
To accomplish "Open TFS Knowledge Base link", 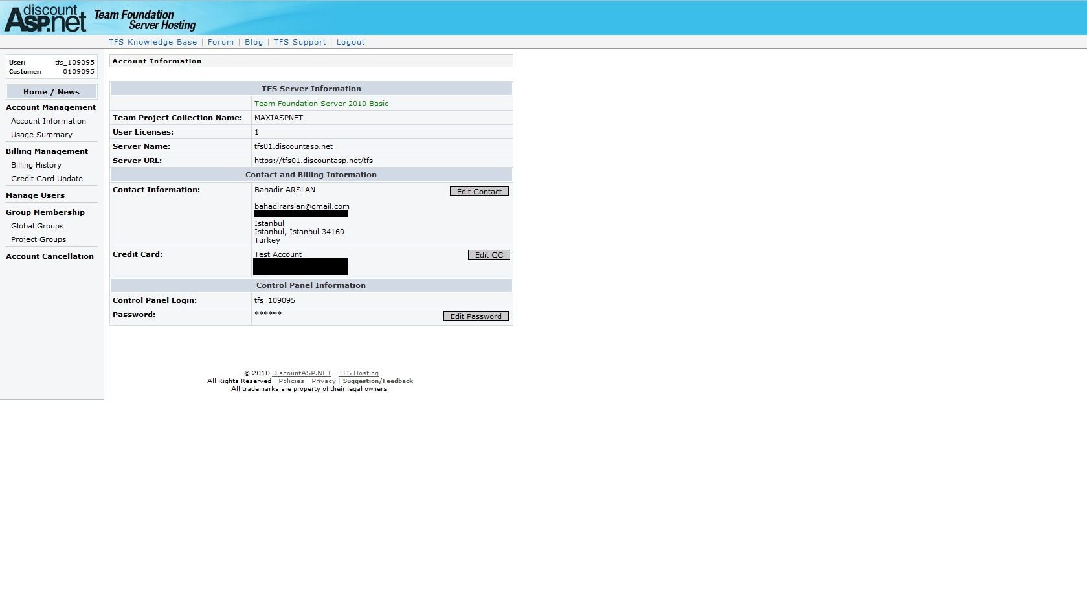I will pos(153,42).
